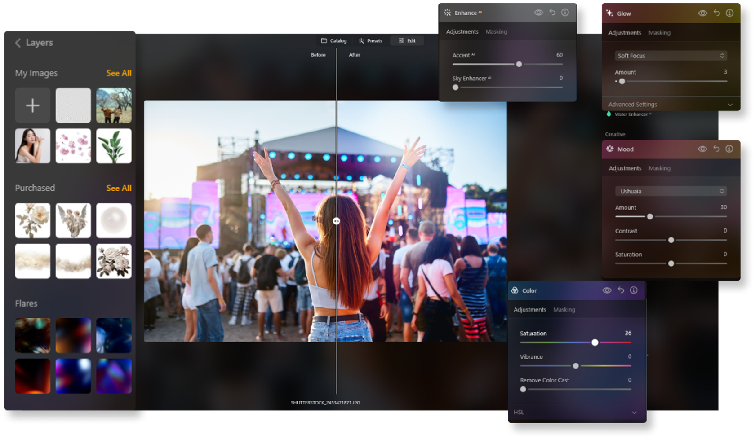Open the Soft Focus dropdown in Glow
The width and height of the screenshot is (755, 439).
(x=671, y=56)
